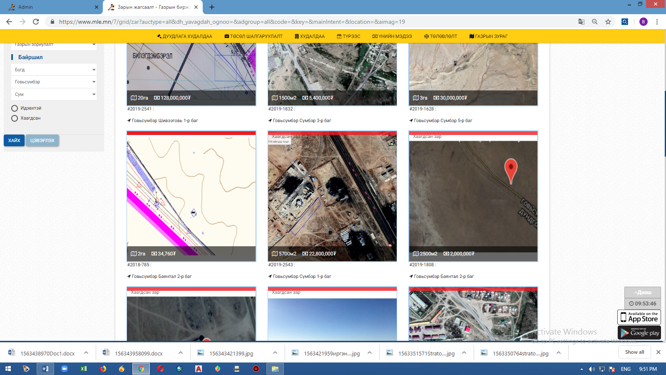Open ТӨСӨЛ ШАЛГАРУУЛАЛТ menu

point(253,36)
